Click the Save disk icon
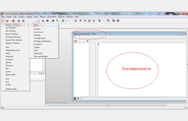 point(13,21)
